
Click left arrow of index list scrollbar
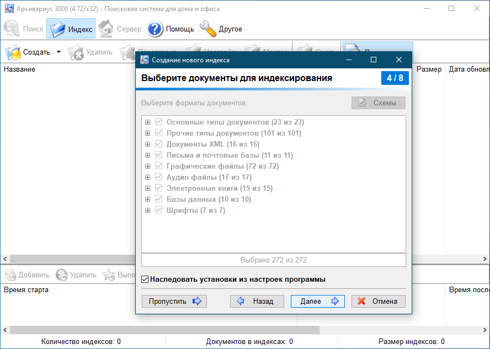[5, 259]
